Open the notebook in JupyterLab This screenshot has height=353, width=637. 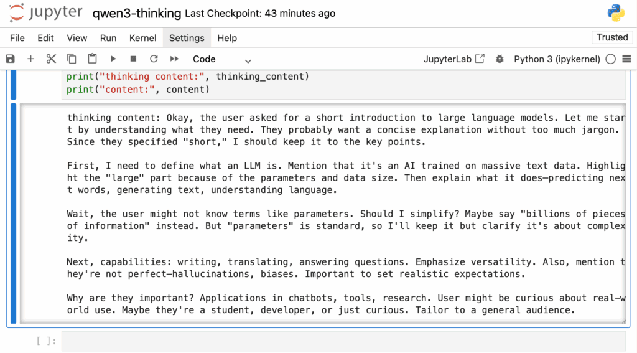click(x=453, y=59)
